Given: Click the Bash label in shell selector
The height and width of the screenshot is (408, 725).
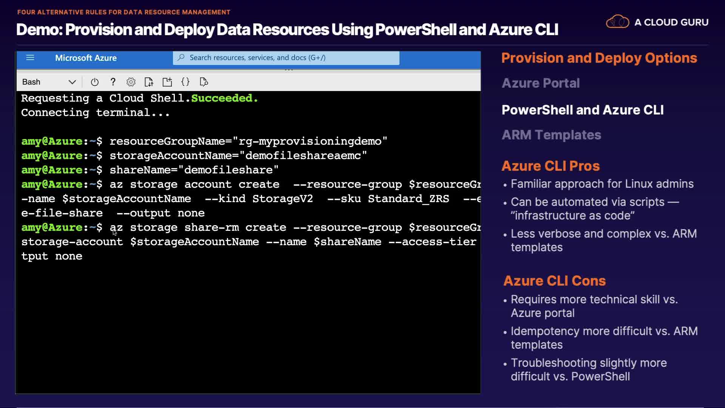Looking at the screenshot, I should [31, 82].
